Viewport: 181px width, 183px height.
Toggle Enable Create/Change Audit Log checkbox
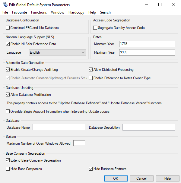tap(8, 70)
